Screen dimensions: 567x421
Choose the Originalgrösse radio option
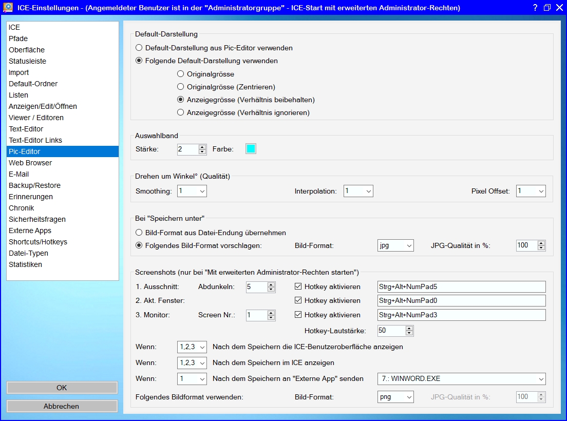(x=205, y=74)
